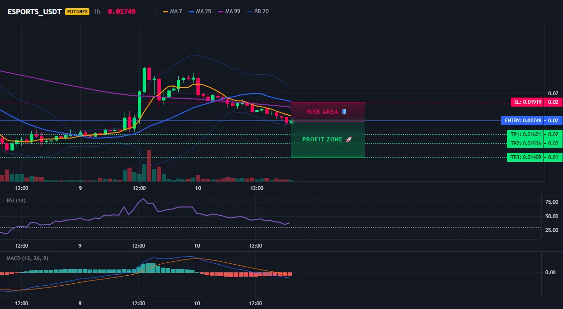Click the TP2: 0.01536 label
563x309 pixels.
pos(525,143)
